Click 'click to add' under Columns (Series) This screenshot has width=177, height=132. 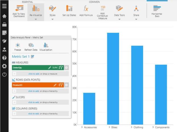coord(33,113)
